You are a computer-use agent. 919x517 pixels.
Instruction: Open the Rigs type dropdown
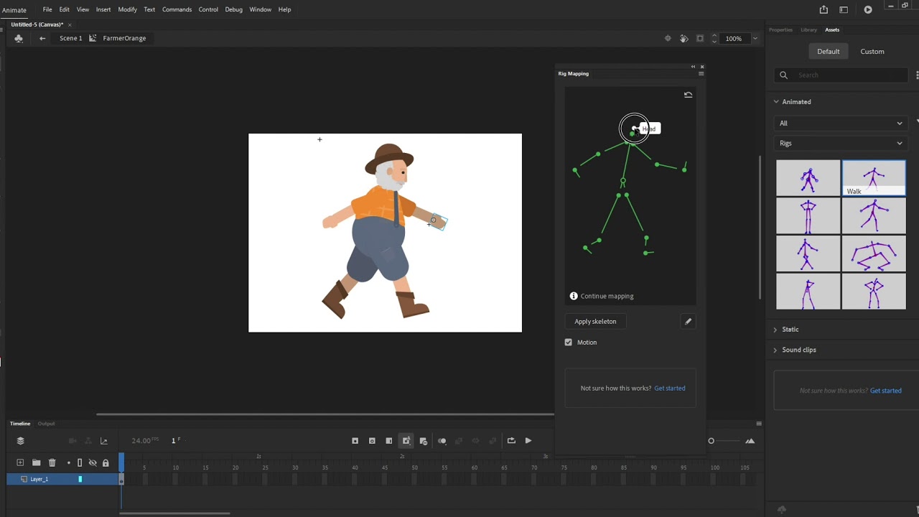tap(841, 144)
